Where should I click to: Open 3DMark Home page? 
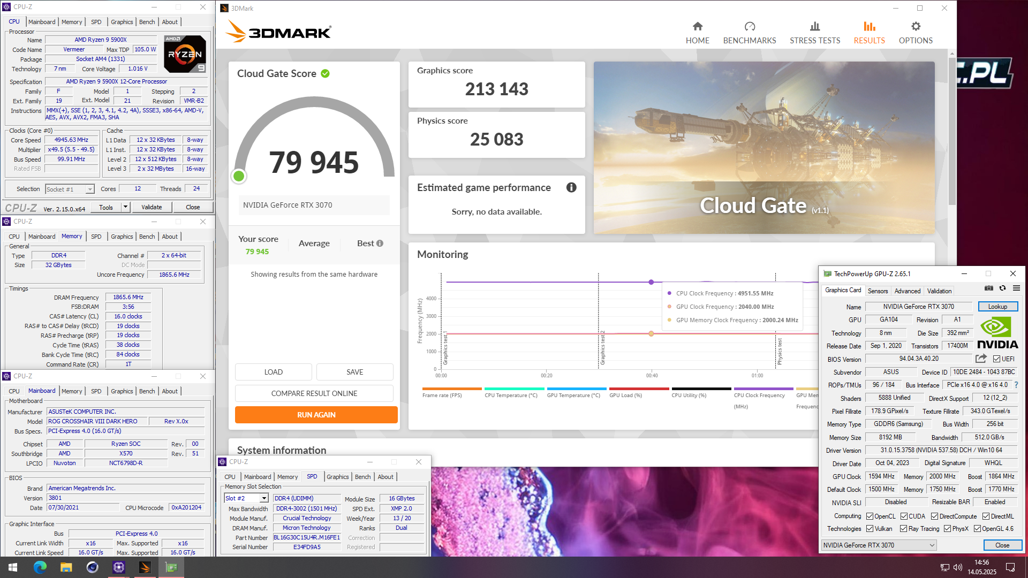point(697,33)
